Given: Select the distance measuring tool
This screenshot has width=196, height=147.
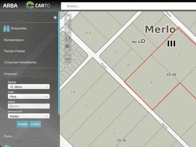Looking at the screenshot, I should [68, 52].
